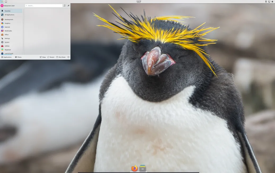The width and height of the screenshot is (275, 173).
Task: Click the Restart button
Action: (51, 57)
